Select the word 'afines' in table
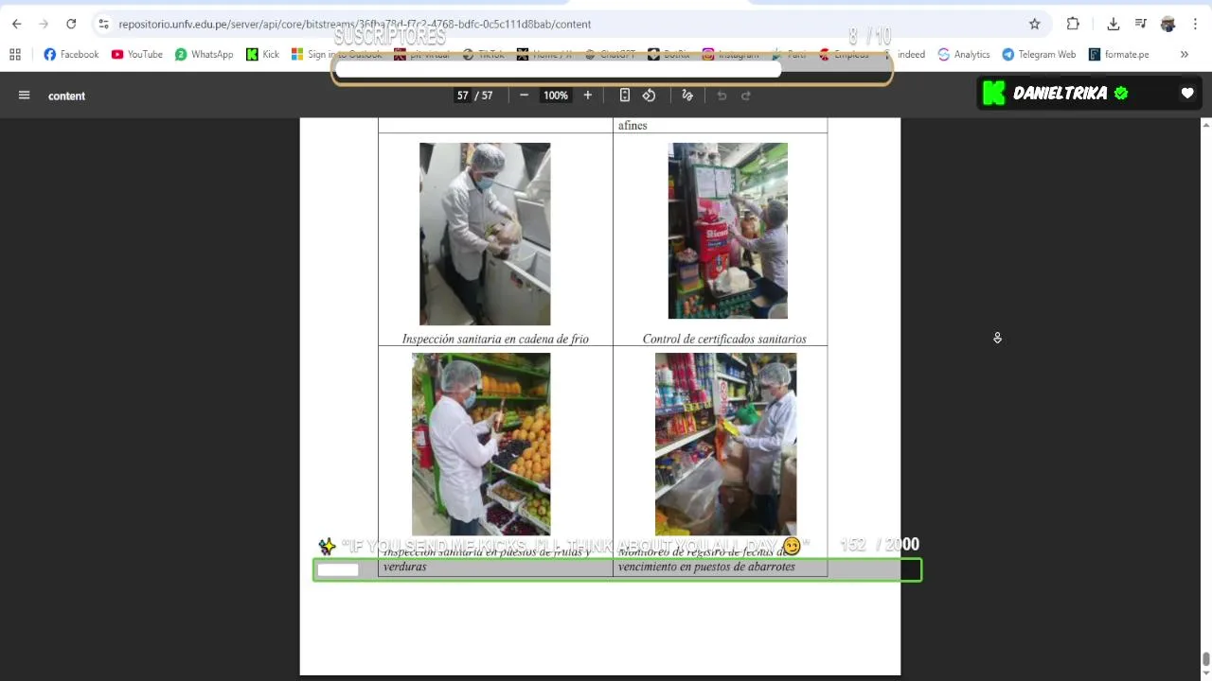Image resolution: width=1212 pixels, height=681 pixels. click(633, 125)
